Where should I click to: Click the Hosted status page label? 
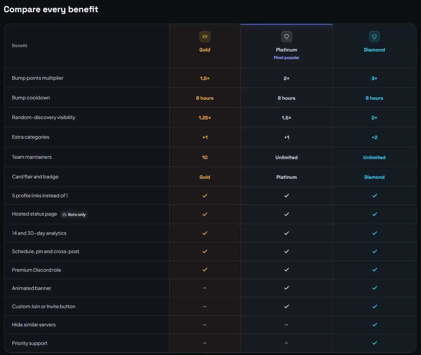point(34,214)
